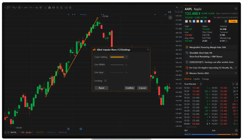Switch to the Capital tab
This screenshot has height=140, width=243.
point(196,79)
